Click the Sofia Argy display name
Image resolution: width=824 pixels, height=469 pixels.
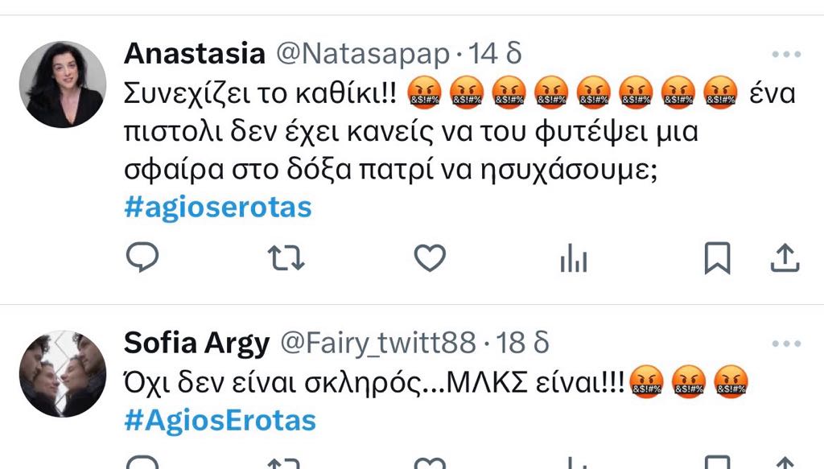[197, 344]
